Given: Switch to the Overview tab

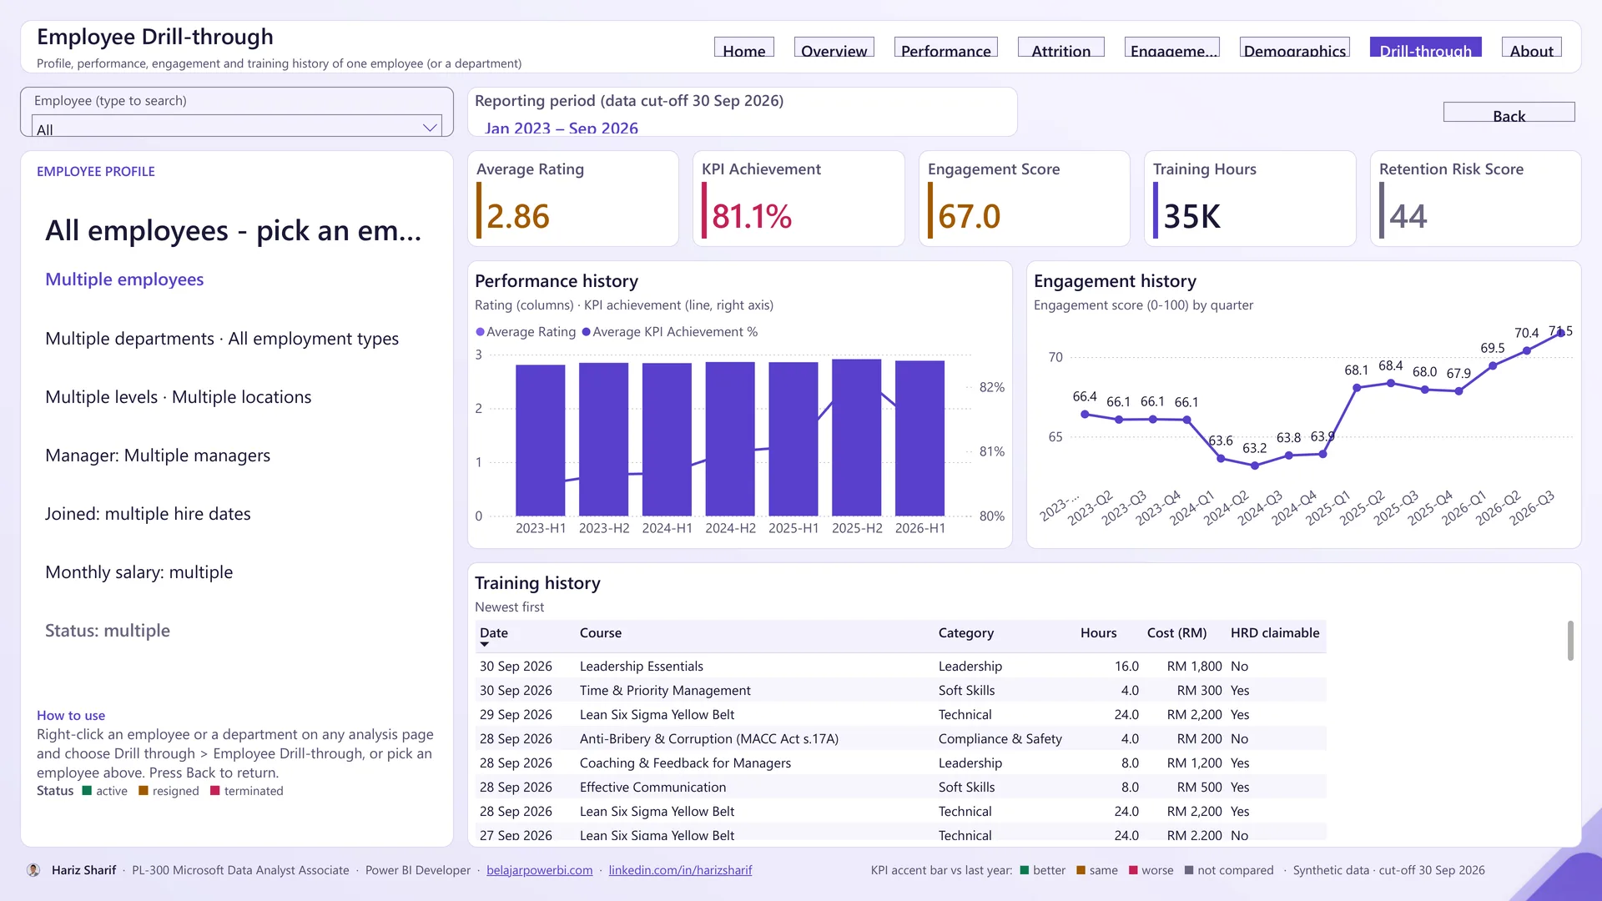Looking at the screenshot, I should click(834, 48).
